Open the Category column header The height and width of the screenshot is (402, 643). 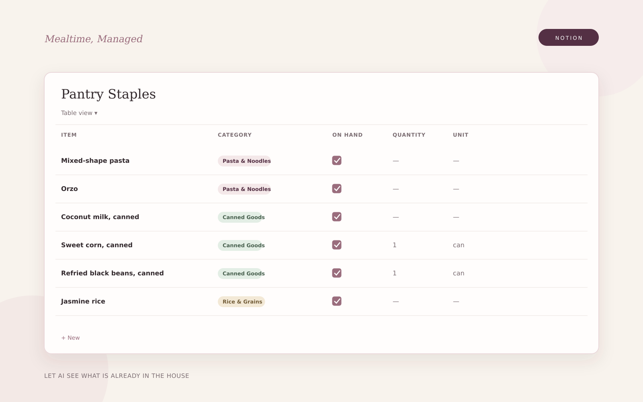[x=235, y=135]
